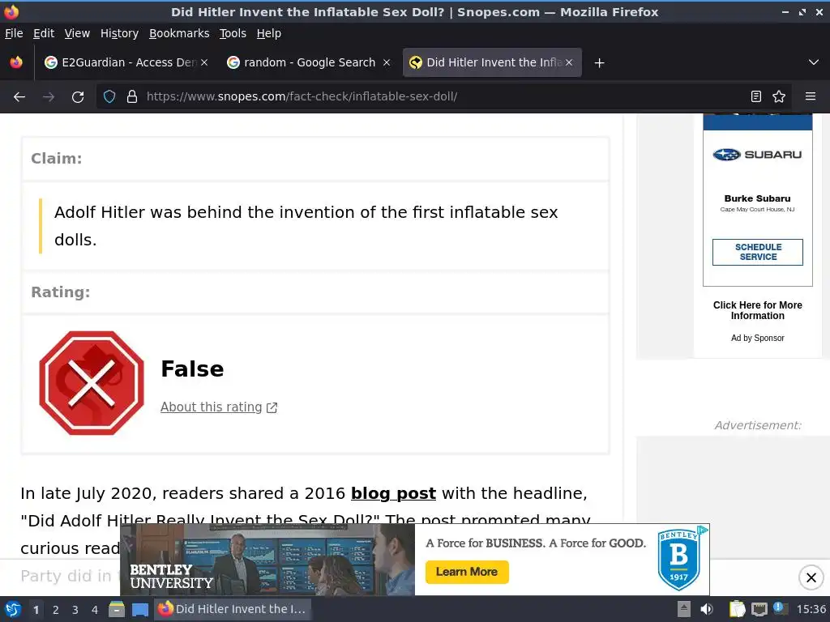Open the File menu
This screenshot has height=622, width=830.
pos(14,33)
